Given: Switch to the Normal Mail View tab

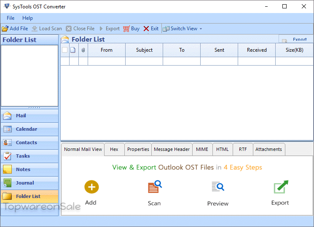Looking at the screenshot, I should (83, 149).
